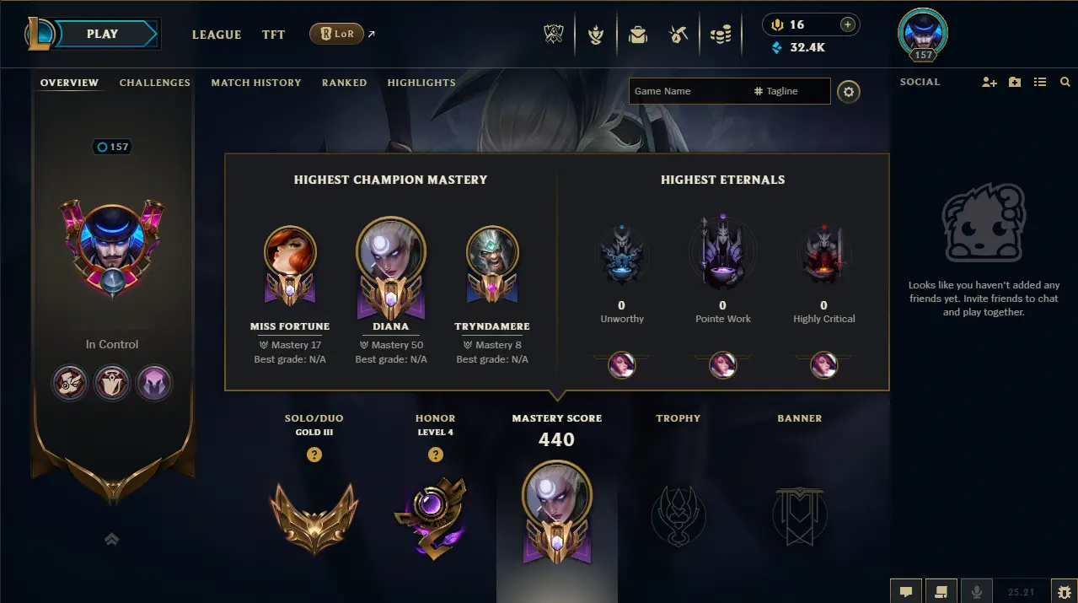1078x603 pixels.
Task: Open the Collection backpack icon
Action: 638,35
